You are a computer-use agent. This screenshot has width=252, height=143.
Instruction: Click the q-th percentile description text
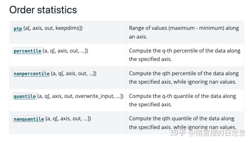point(184,51)
